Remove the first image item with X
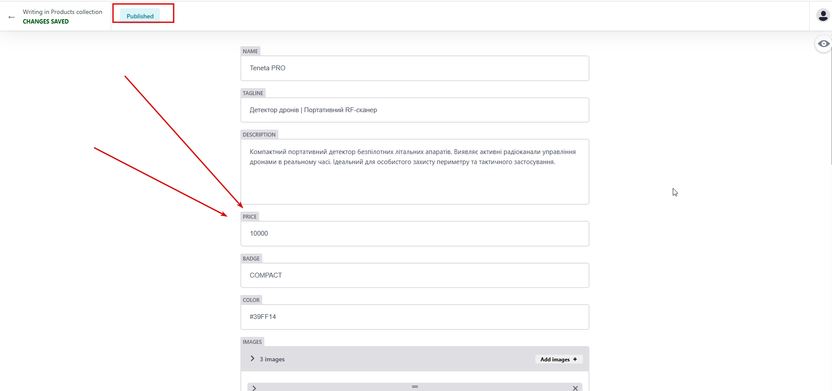 coord(575,388)
